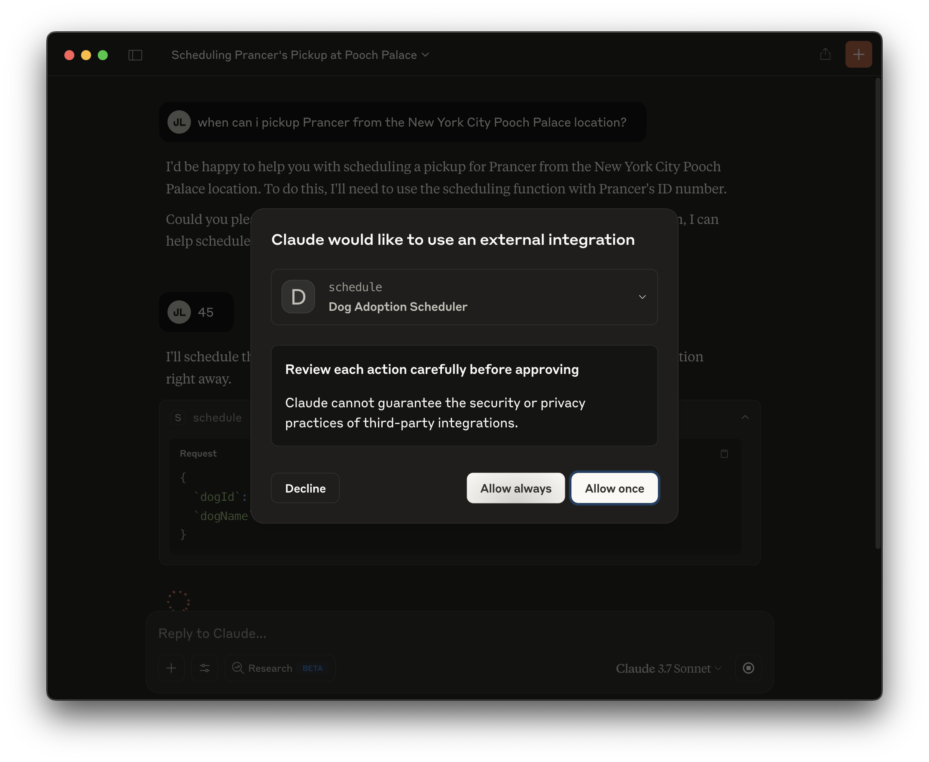
Task: Open Claude 3.7 Sonnet model selector
Action: pyautogui.click(x=668, y=668)
